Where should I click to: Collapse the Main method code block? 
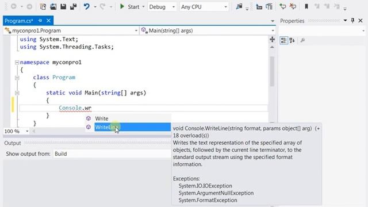tap(17, 93)
